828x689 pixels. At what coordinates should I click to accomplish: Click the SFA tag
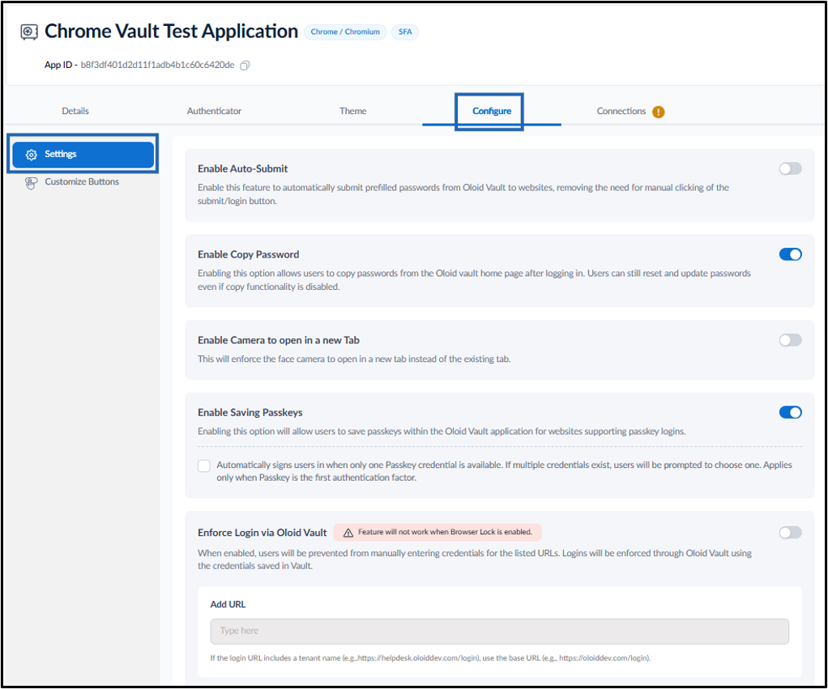(x=405, y=32)
